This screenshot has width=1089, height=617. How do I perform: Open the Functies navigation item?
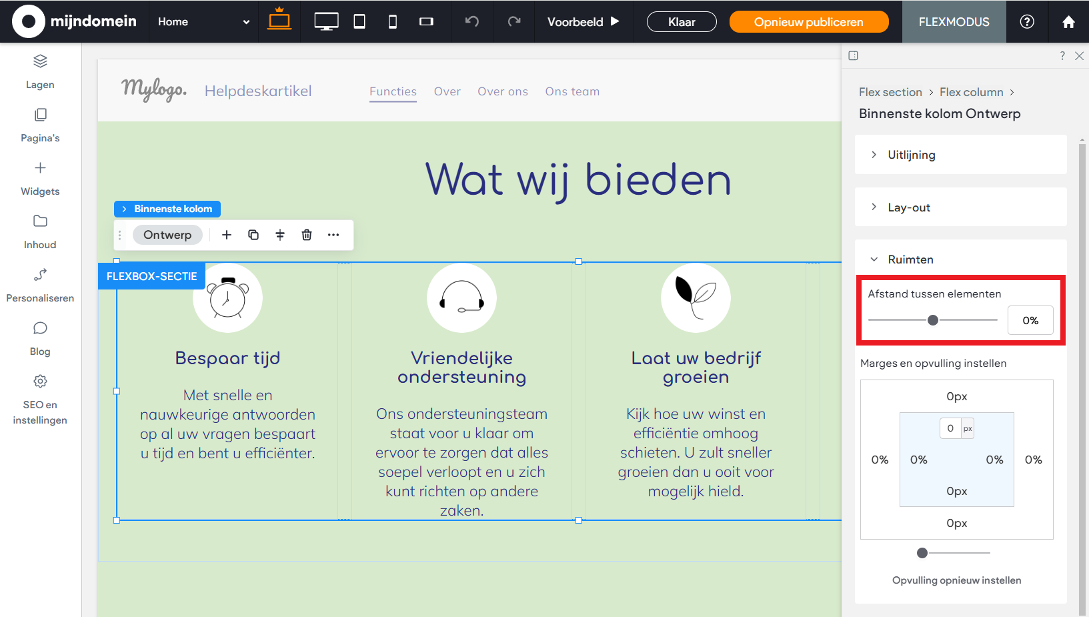pos(393,91)
